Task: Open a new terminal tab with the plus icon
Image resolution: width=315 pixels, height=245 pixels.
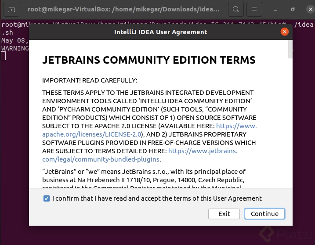Action: (11, 9)
